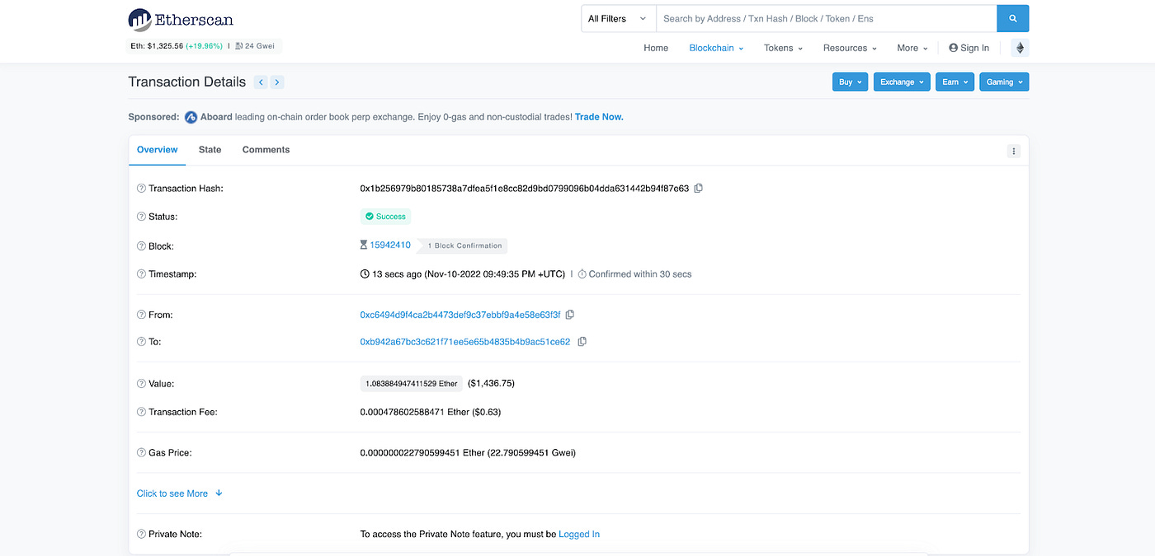1155x556 pixels.
Task: Click help icon beside To
Action: click(x=141, y=342)
